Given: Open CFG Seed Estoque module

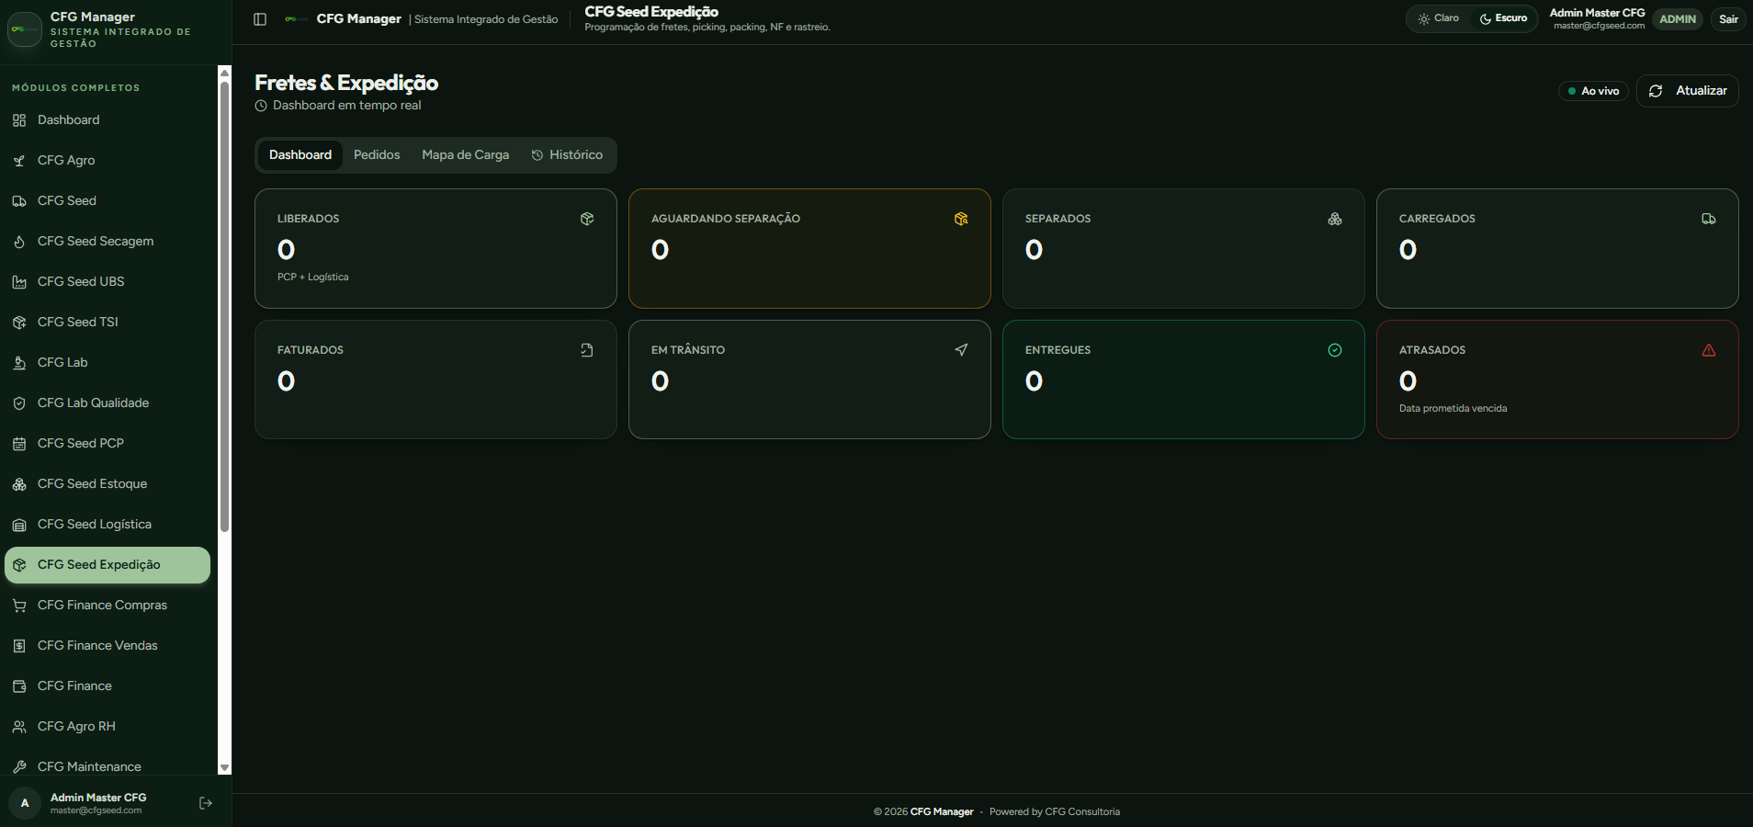Looking at the screenshot, I should [x=107, y=484].
